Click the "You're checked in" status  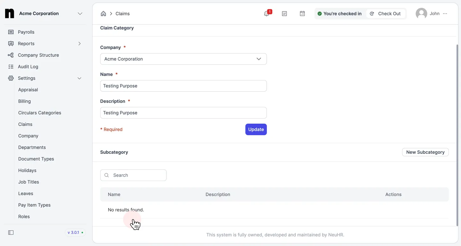click(339, 13)
